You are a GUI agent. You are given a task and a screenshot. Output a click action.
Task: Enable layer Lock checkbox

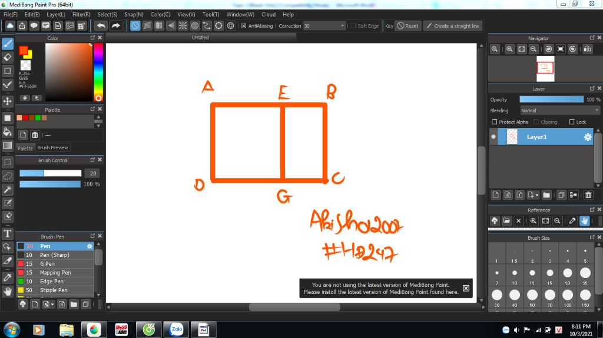click(571, 122)
